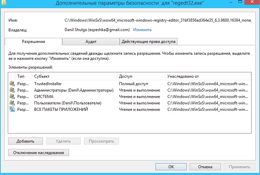Select Пользователи (Danil\Пользователи) entry
The image size is (260, 175).
(x=68, y=103)
